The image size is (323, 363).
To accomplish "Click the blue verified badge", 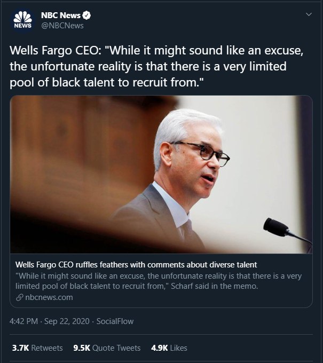I will coord(86,15).
